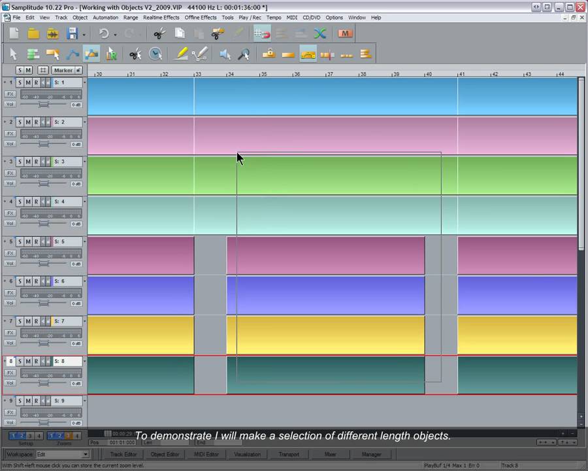This screenshot has height=471, width=588.
Task: Select the wave draw pencil tool
Action: 200,54
